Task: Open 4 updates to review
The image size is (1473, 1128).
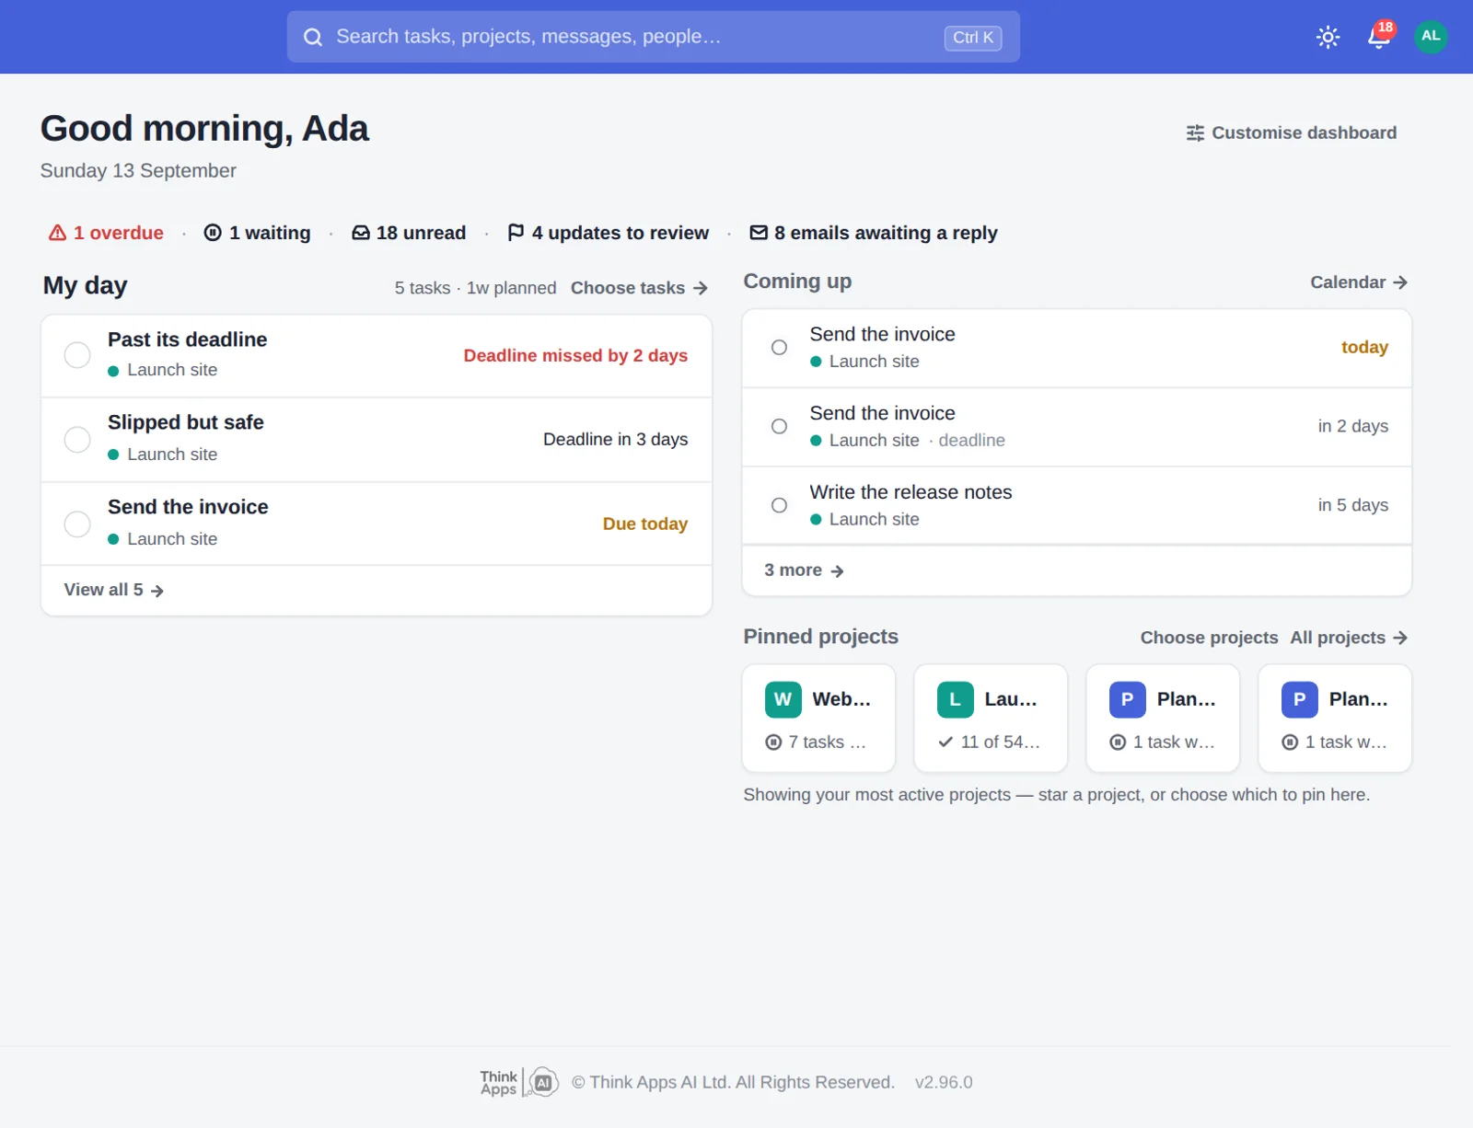Action: click(608, 233)
